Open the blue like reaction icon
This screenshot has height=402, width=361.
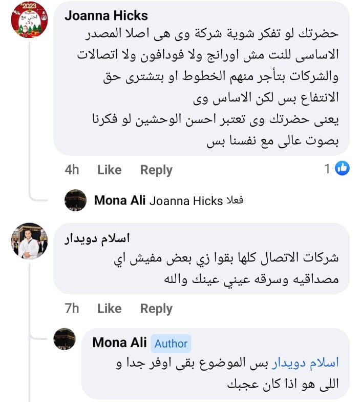pyautogui.click(x=342, y=168)
